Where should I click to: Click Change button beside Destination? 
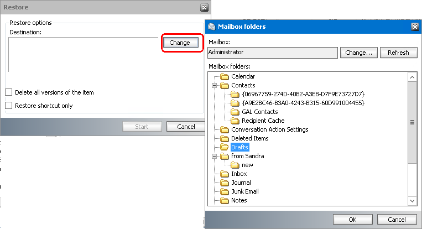tap(180, 43)
